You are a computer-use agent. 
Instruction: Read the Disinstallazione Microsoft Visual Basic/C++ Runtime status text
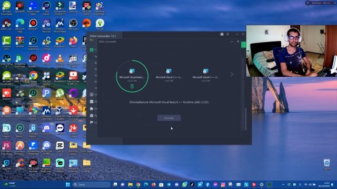point(169,102)
